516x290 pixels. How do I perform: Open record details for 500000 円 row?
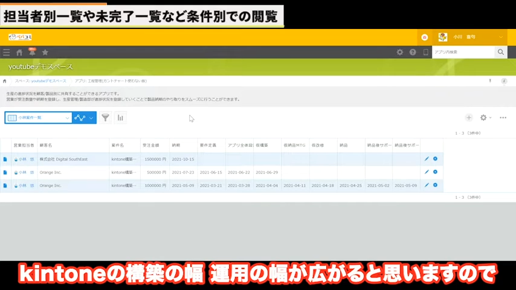[x=5, y=172]
